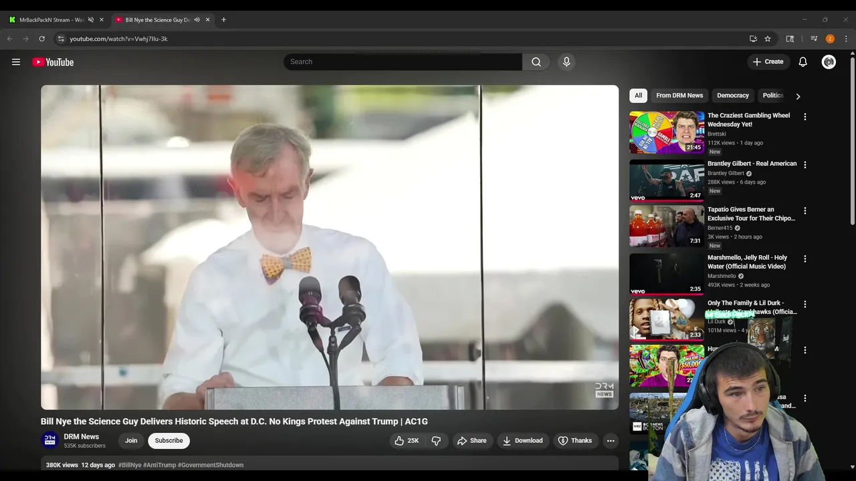This screenshot has width=856, height=481.
Task: Open options for Brantley Gilbert - Real American
Action: point(805,164)
